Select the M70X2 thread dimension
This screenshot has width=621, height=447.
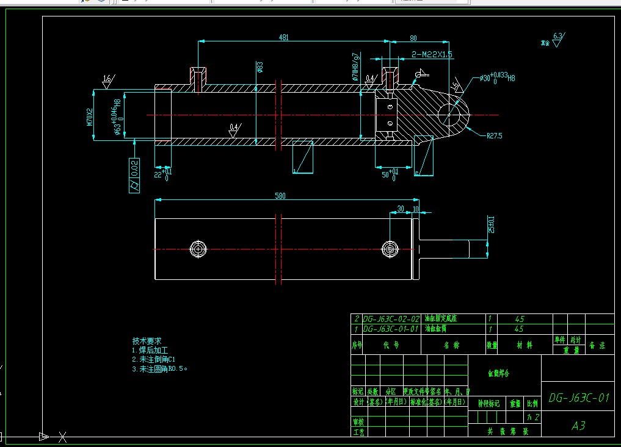pyautogui.click(x=90, y=117)
